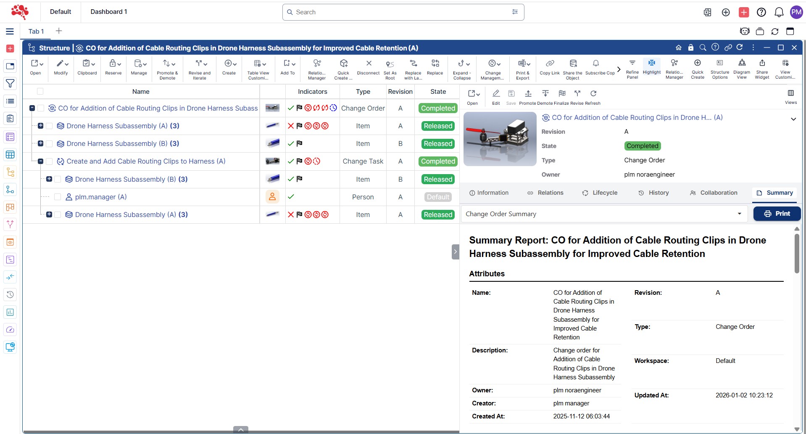Click the Disconnect toolbar icon
806x434 pixels.
368,64
